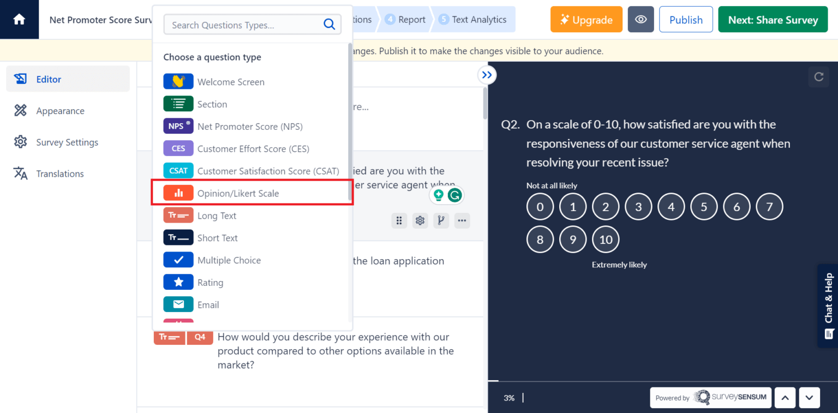Viewport: 838px width, 413px height.
Task: Open the Editor panel from the sidebar
Action: tap(49, 79)
